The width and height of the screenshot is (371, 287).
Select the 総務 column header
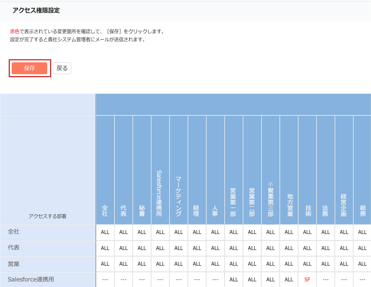362,170
